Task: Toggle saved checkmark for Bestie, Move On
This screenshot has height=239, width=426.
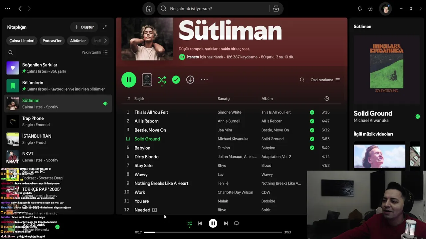Action: coord(312,130)
